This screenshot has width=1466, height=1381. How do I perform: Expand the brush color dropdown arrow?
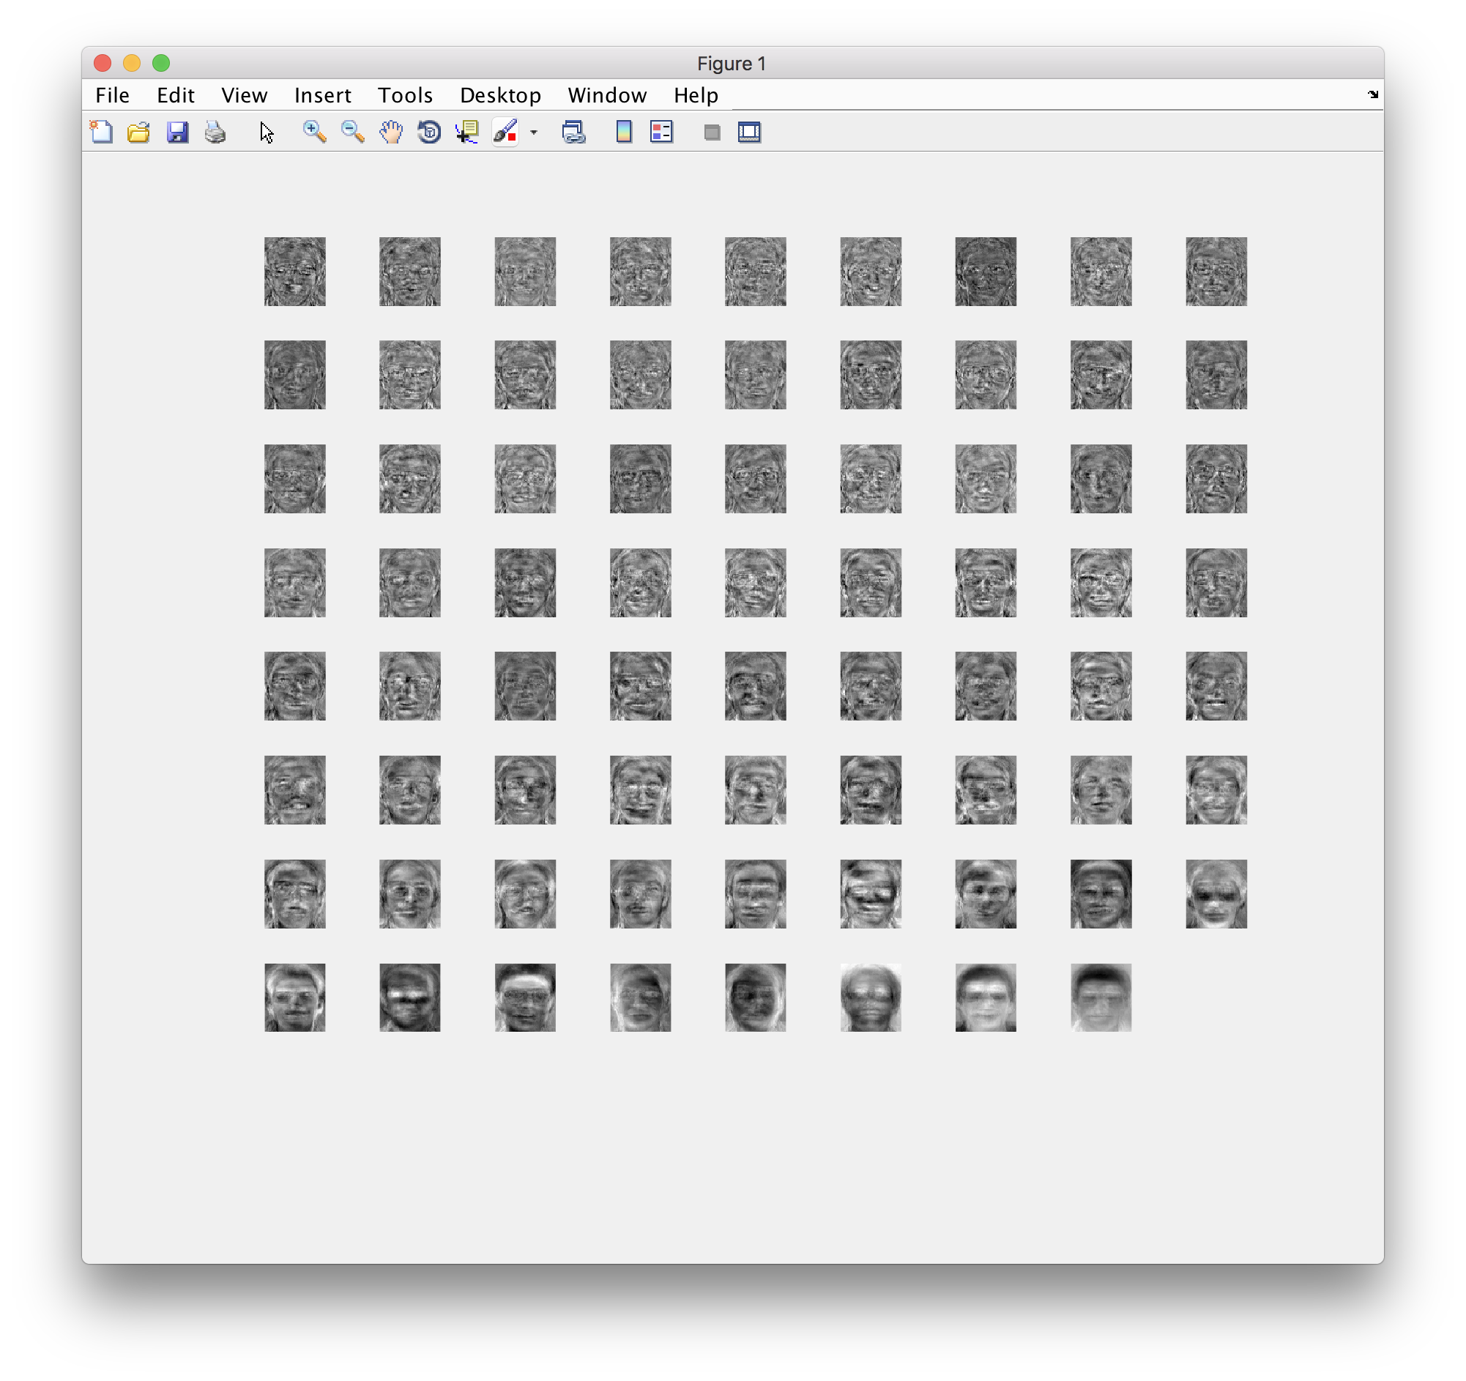pyautogui.click(x=534, y=133)
